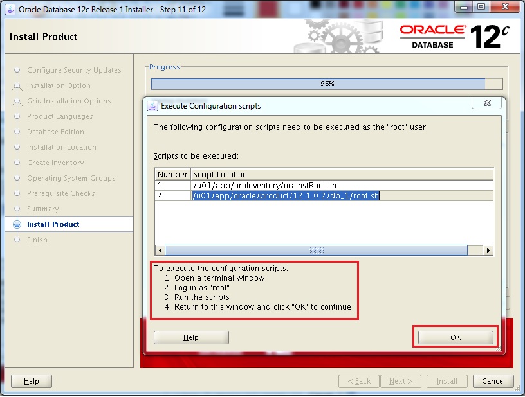This screenshot has width=525, height=397.
Task: Close the Execute Configuration scripts dialog
Action: 486,103
